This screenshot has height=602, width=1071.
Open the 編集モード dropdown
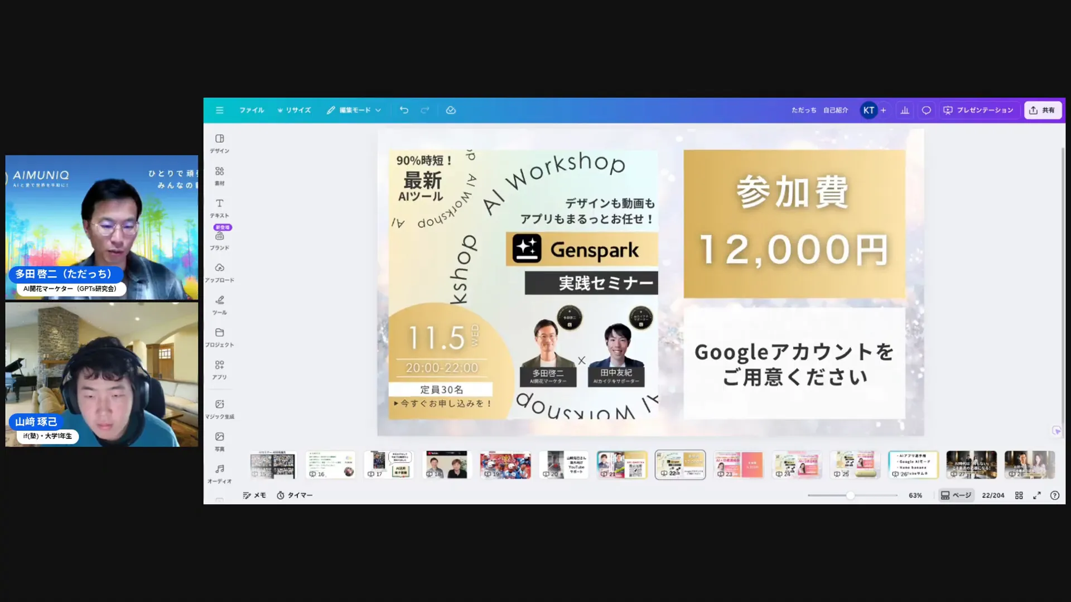[354, 110]
